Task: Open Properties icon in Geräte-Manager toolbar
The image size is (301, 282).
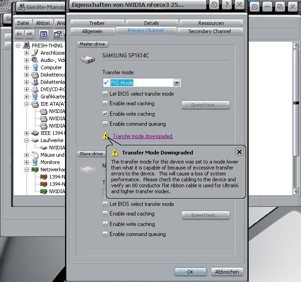Action: click(x=57, y=35)
